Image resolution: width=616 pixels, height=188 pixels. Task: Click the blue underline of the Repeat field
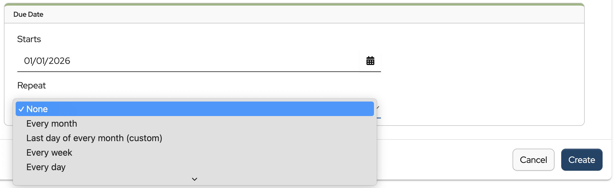(379, 118)
